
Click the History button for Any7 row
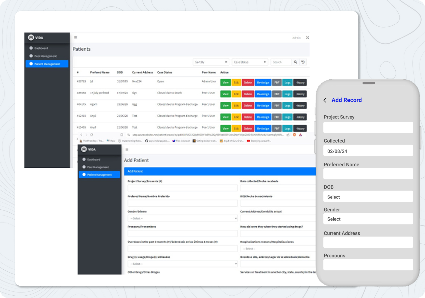(300, 129)
